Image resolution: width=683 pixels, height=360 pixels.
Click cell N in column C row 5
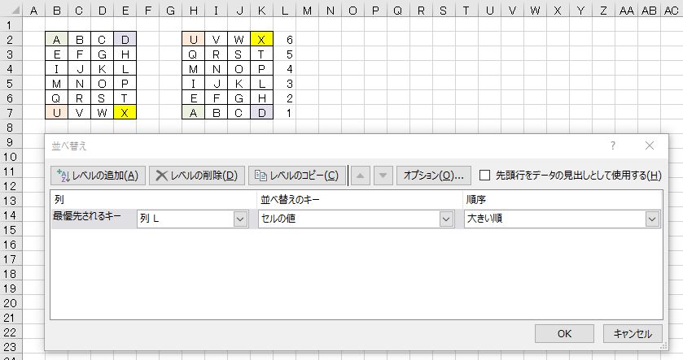[x=79, y=84]
